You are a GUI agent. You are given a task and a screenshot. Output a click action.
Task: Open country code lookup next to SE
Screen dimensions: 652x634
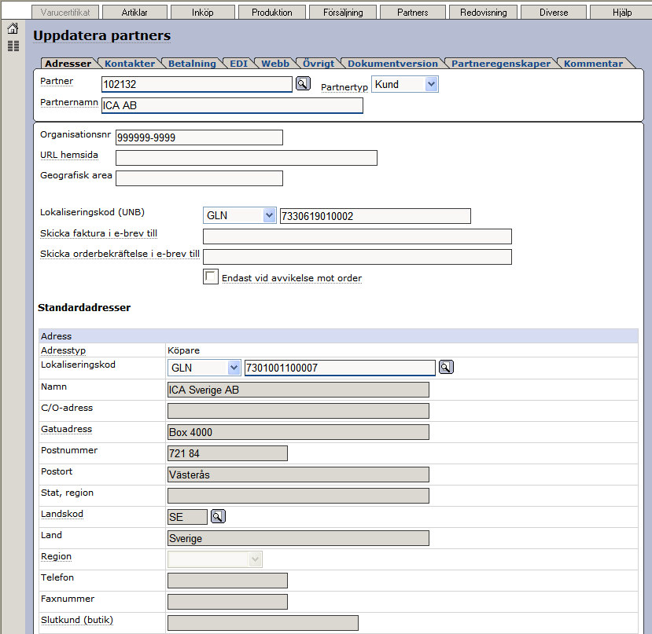[218, 516]
